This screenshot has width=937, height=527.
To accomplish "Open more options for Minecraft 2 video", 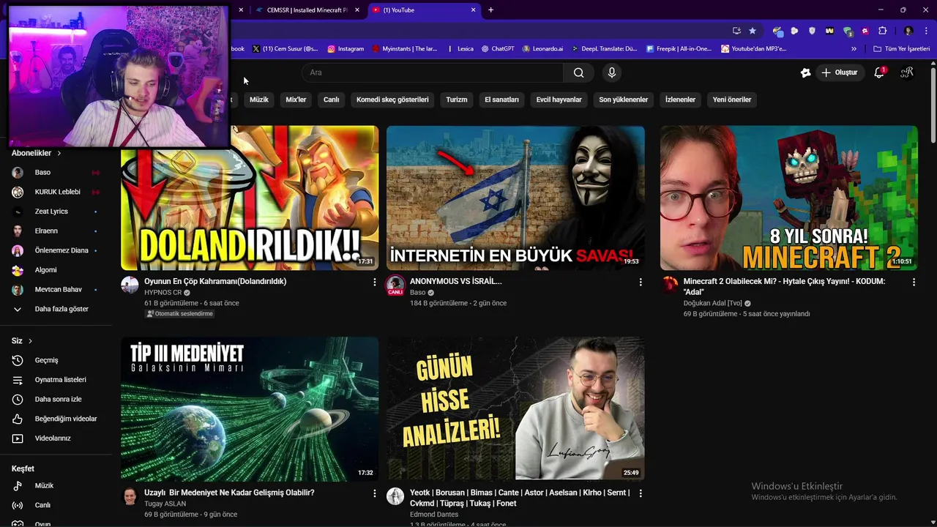I will click(x=914, y=282).
